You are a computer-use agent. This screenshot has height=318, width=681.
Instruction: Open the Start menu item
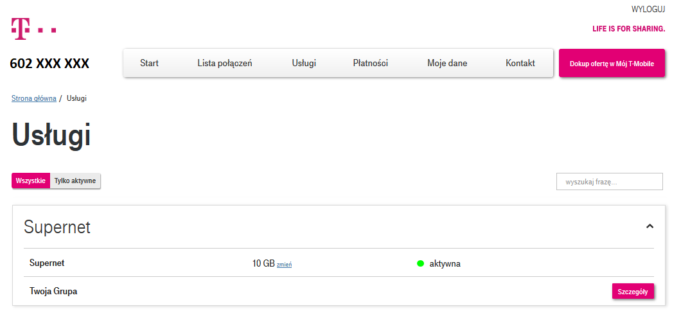pos(149,64)
